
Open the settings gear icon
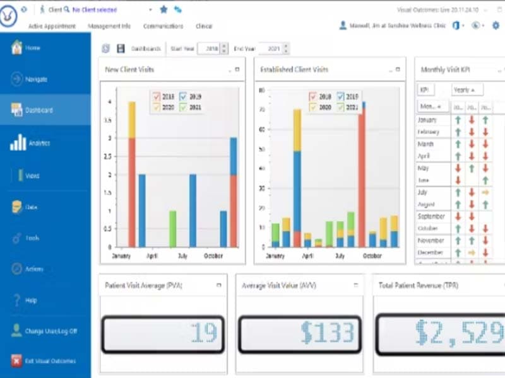496,25
